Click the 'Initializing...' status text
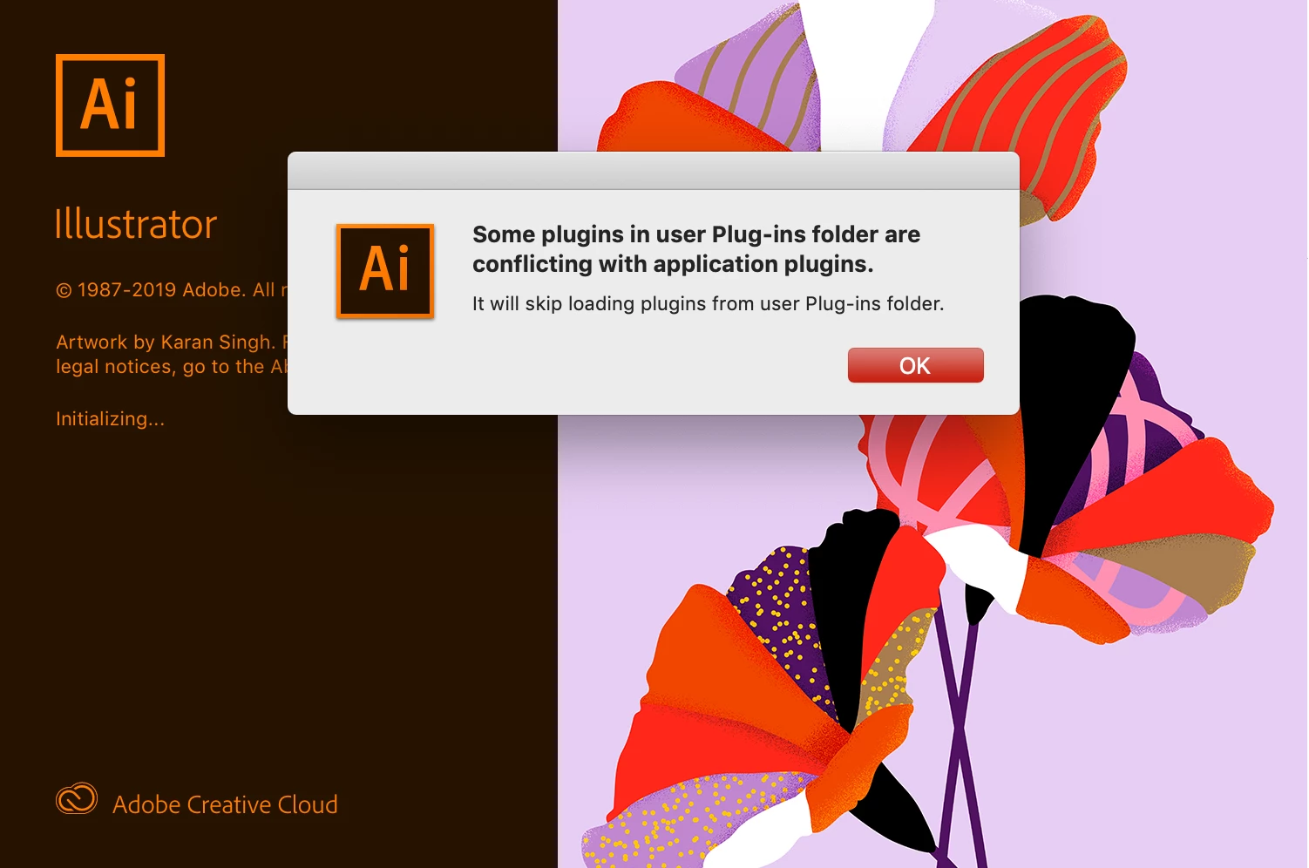The image size is (1309, 868). 110,419
